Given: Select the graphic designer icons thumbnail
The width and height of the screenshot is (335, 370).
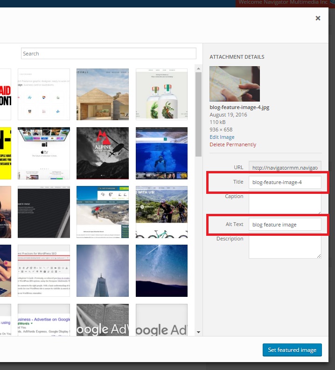Looking at the screenshot, I should 44,95.
